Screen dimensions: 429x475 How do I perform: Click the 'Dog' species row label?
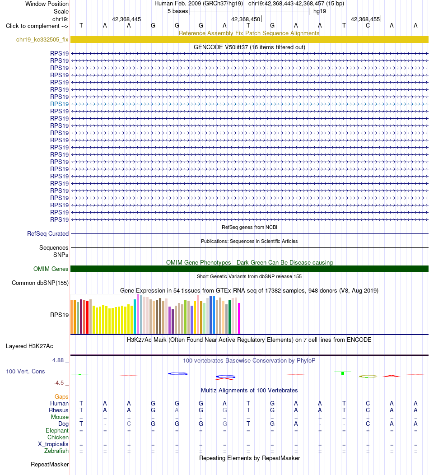(x=63, y=424)
